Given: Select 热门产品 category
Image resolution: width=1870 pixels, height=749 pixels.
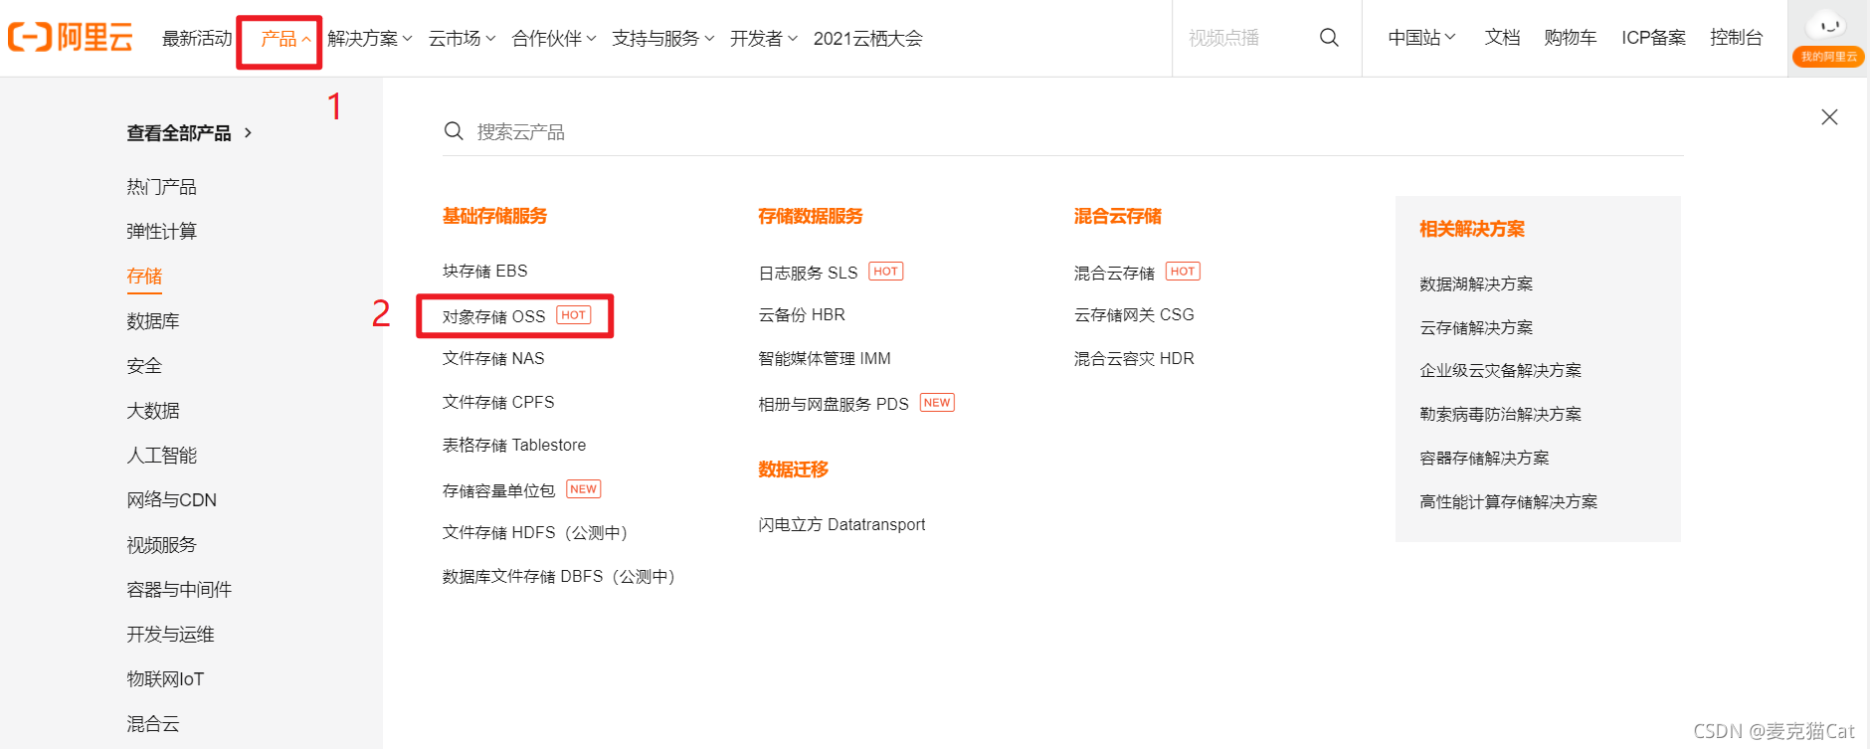Looking at the screenshot, I should (161, 187).
